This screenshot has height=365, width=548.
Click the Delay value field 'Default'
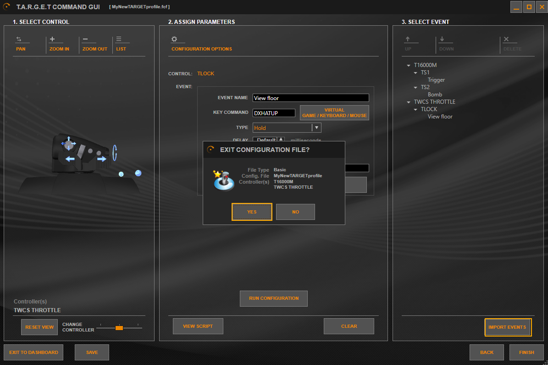pyautogui.click(x=265, y=139)
